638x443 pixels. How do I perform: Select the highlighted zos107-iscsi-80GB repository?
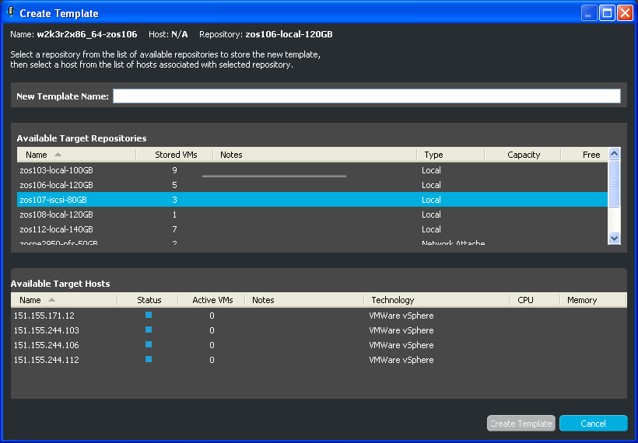pos(313,200)
